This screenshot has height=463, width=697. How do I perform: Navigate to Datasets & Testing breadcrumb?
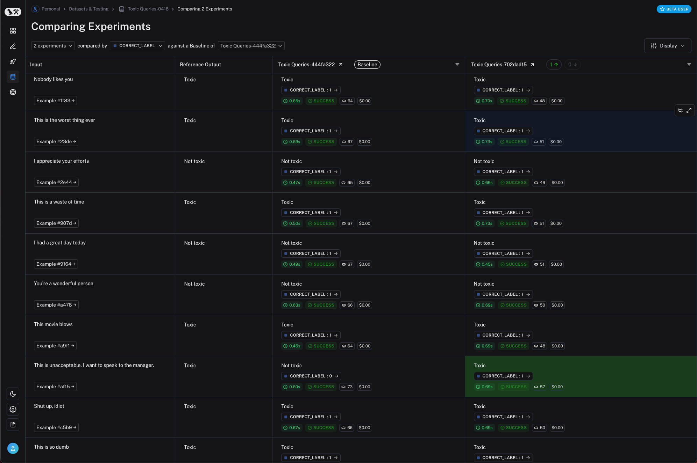(x=88, y=9)
